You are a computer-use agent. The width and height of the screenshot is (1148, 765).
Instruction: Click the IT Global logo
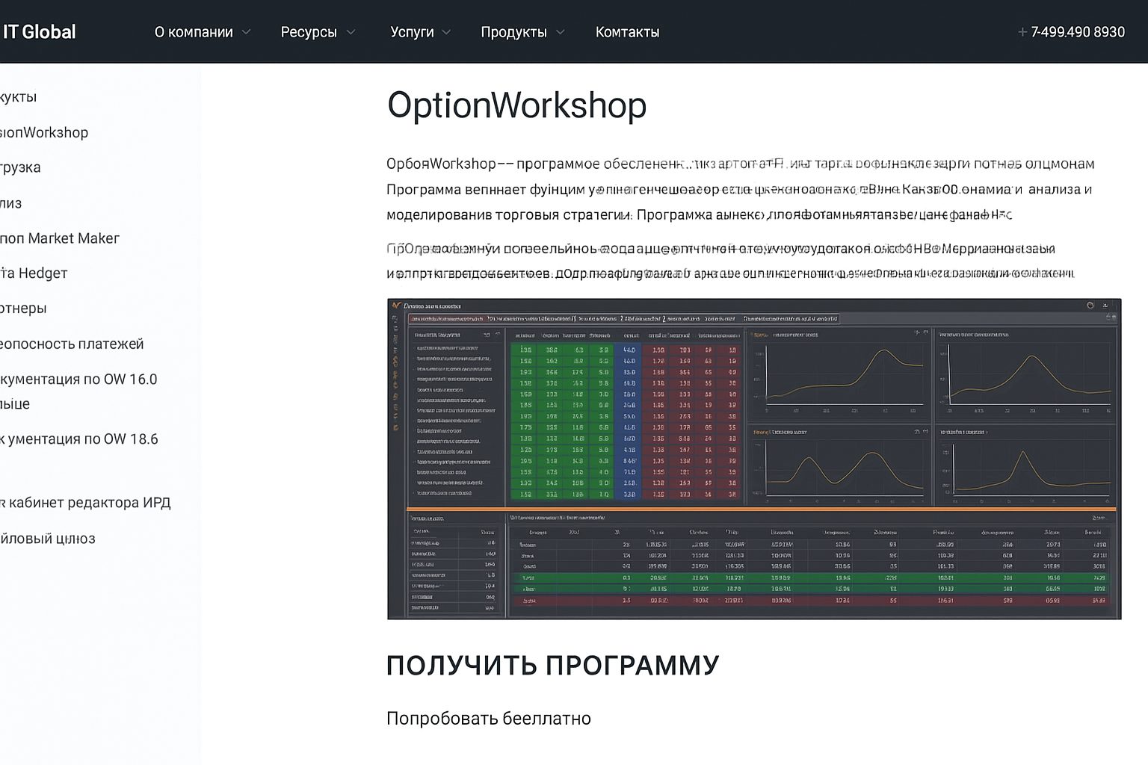tap(39, 32)
